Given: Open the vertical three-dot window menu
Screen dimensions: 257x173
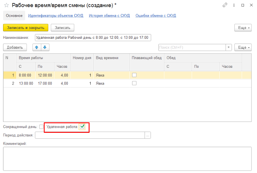Looking at the screenshot, I should [234, 5].
